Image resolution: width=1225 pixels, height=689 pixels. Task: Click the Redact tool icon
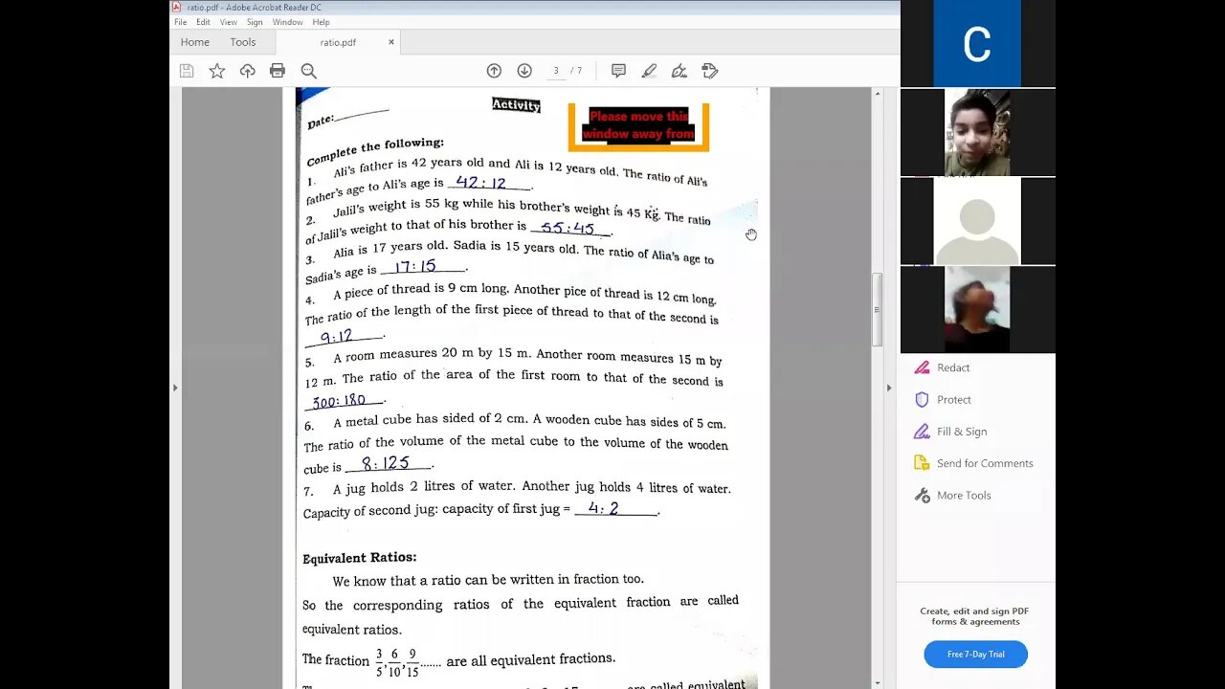click(x=922, y=367)
